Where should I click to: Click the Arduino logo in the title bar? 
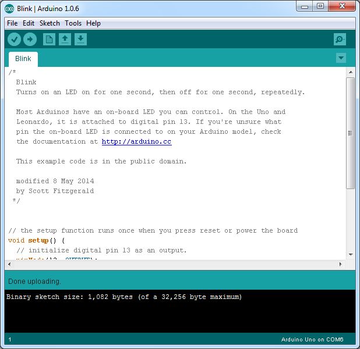(9, 9)
